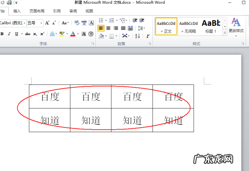Click the quick print icon in title bar
This screenshot has width=249, height=171.
[10, 2]
